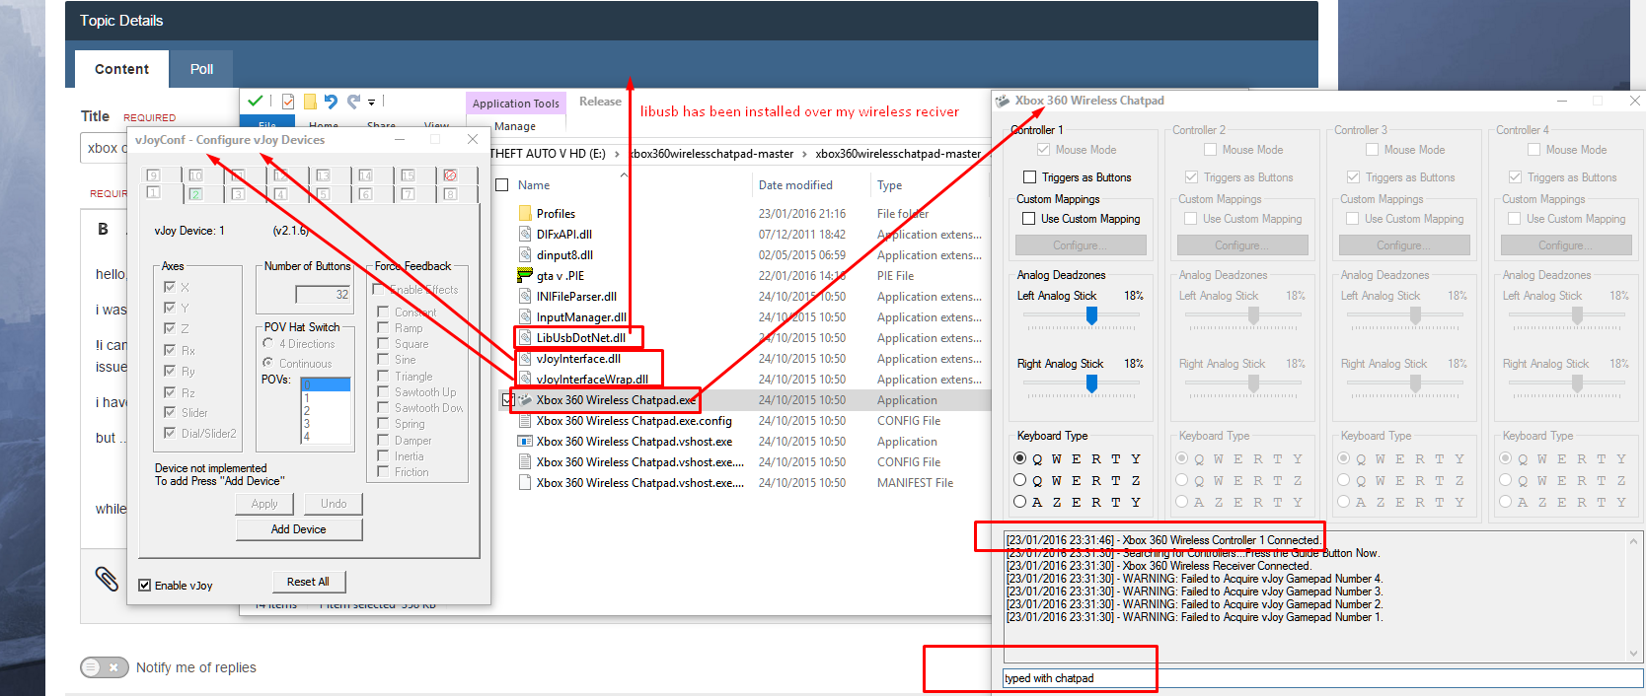Screen dimensions: 1646x696
Task: Click the Date modified column header
Action: click(795, 184)
